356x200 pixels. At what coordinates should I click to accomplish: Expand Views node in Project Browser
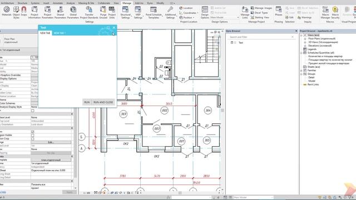(301, 35)
